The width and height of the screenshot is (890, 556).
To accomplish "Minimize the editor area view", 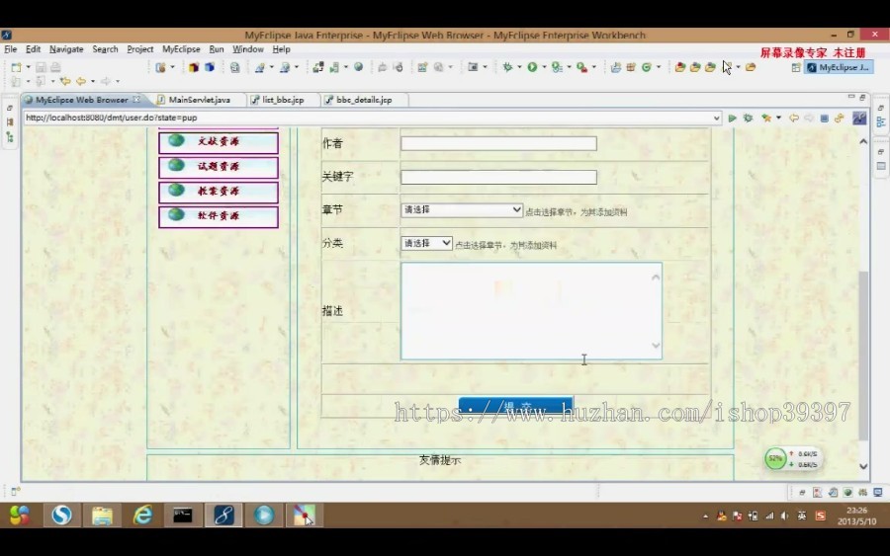I will (x=850, y=97).
